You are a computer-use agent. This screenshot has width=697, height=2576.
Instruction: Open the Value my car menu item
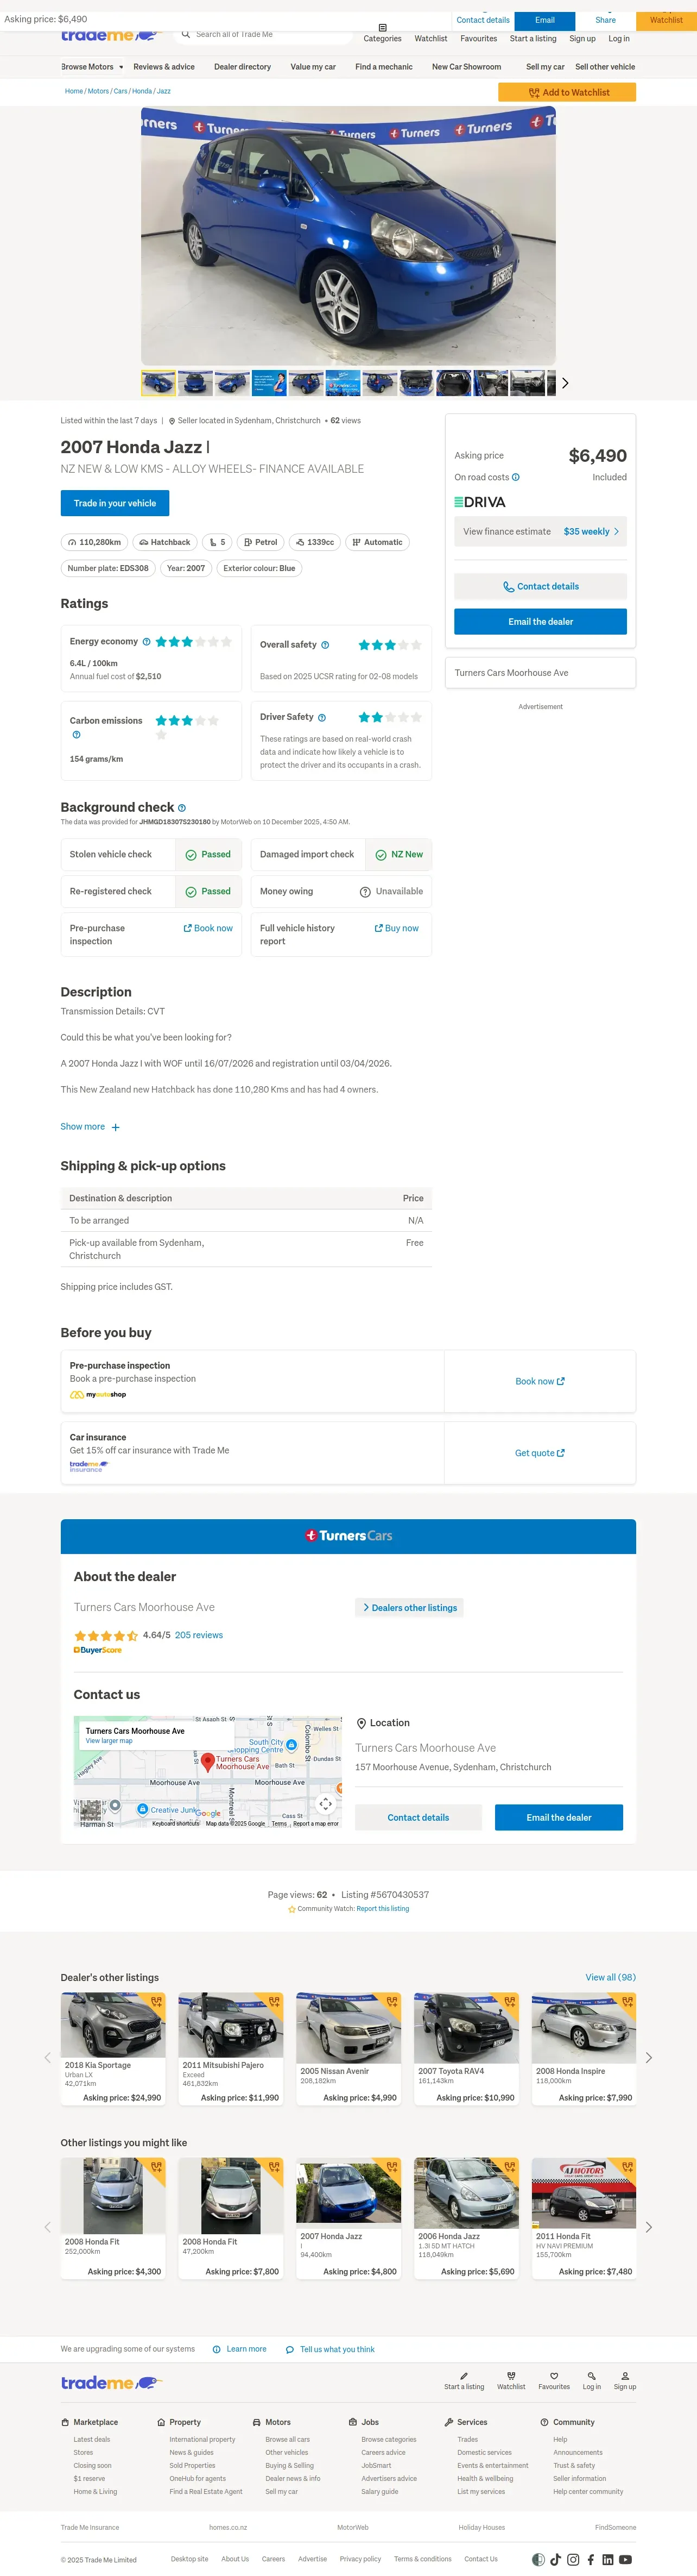(313, 67)
